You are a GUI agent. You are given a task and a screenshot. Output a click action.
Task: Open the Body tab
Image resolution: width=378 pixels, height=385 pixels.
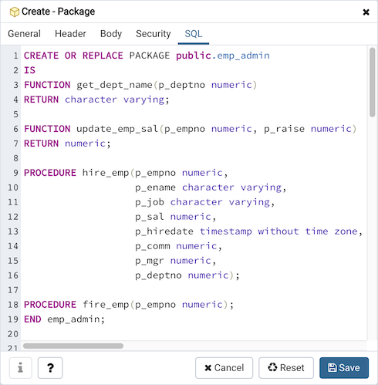pyautogui.click(x=111, y=34)
